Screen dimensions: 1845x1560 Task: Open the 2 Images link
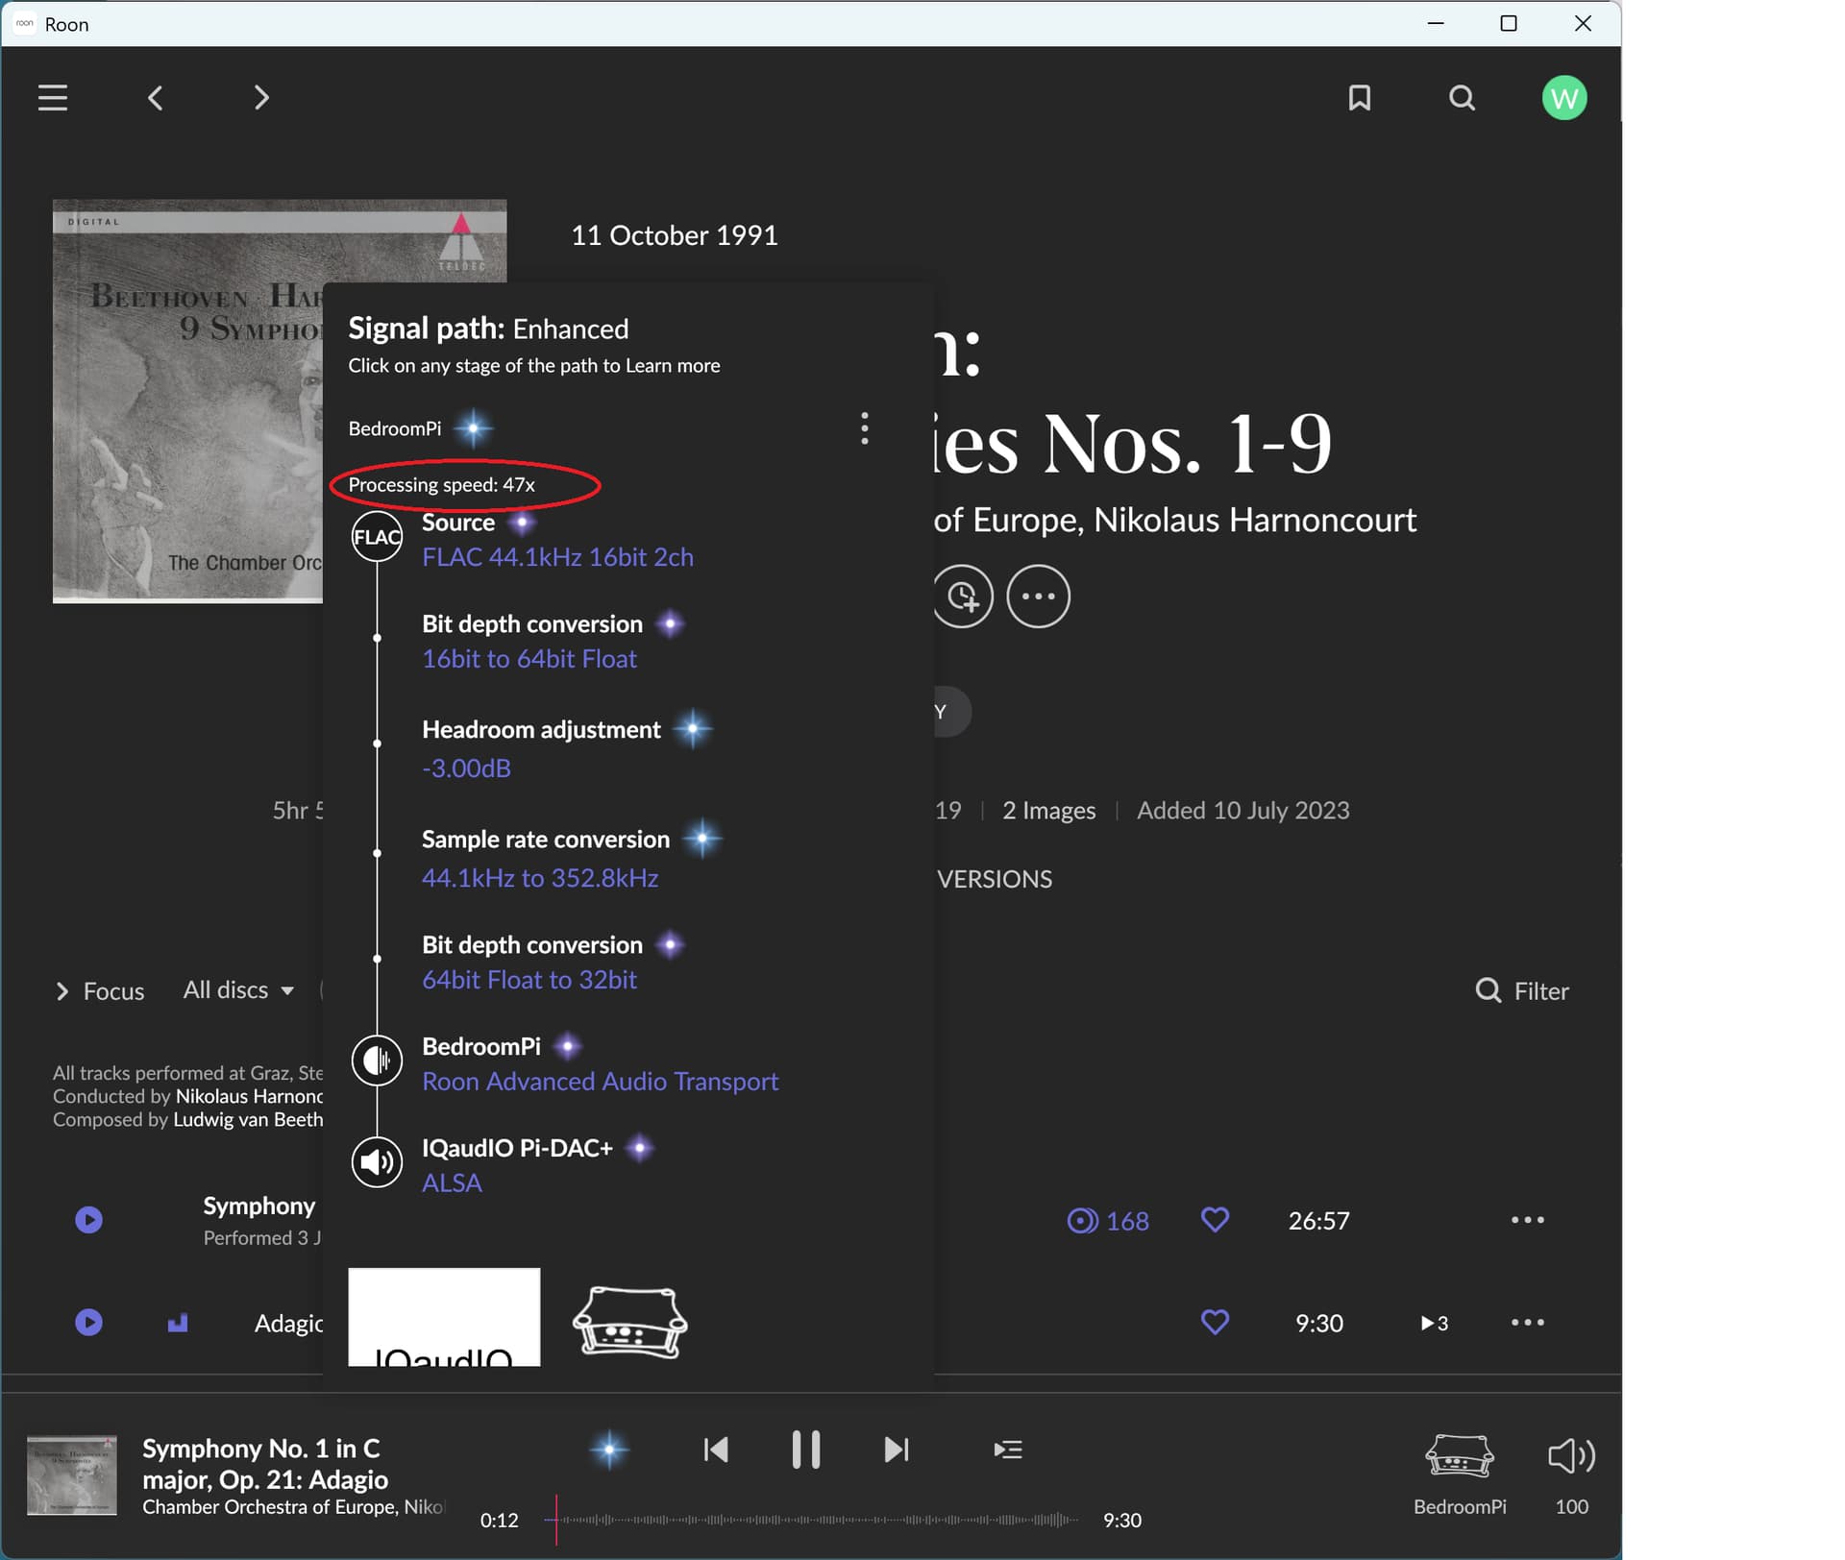pyautogui.click(x=1048, y=811)
